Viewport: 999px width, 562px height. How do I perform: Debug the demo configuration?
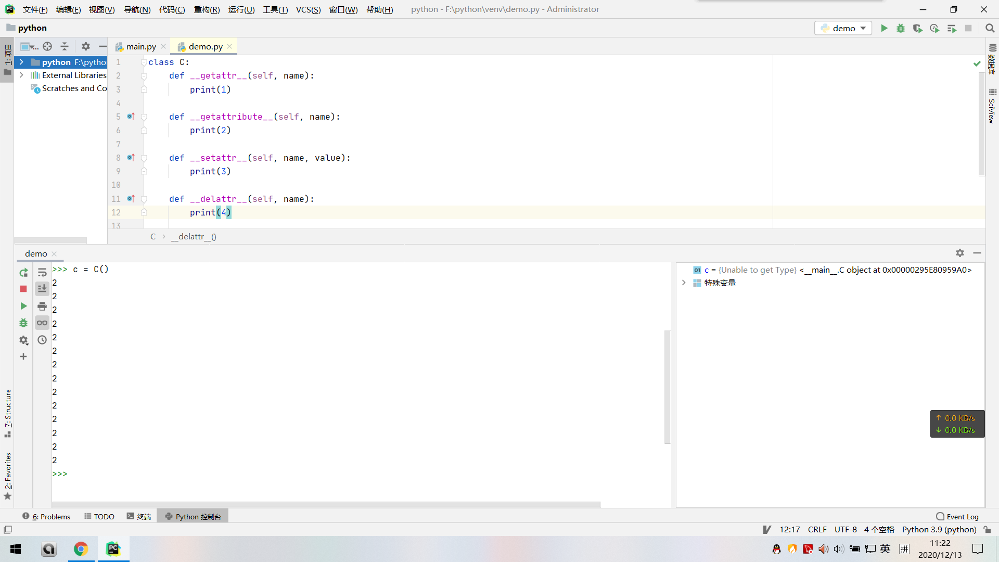tap(901, 28)
